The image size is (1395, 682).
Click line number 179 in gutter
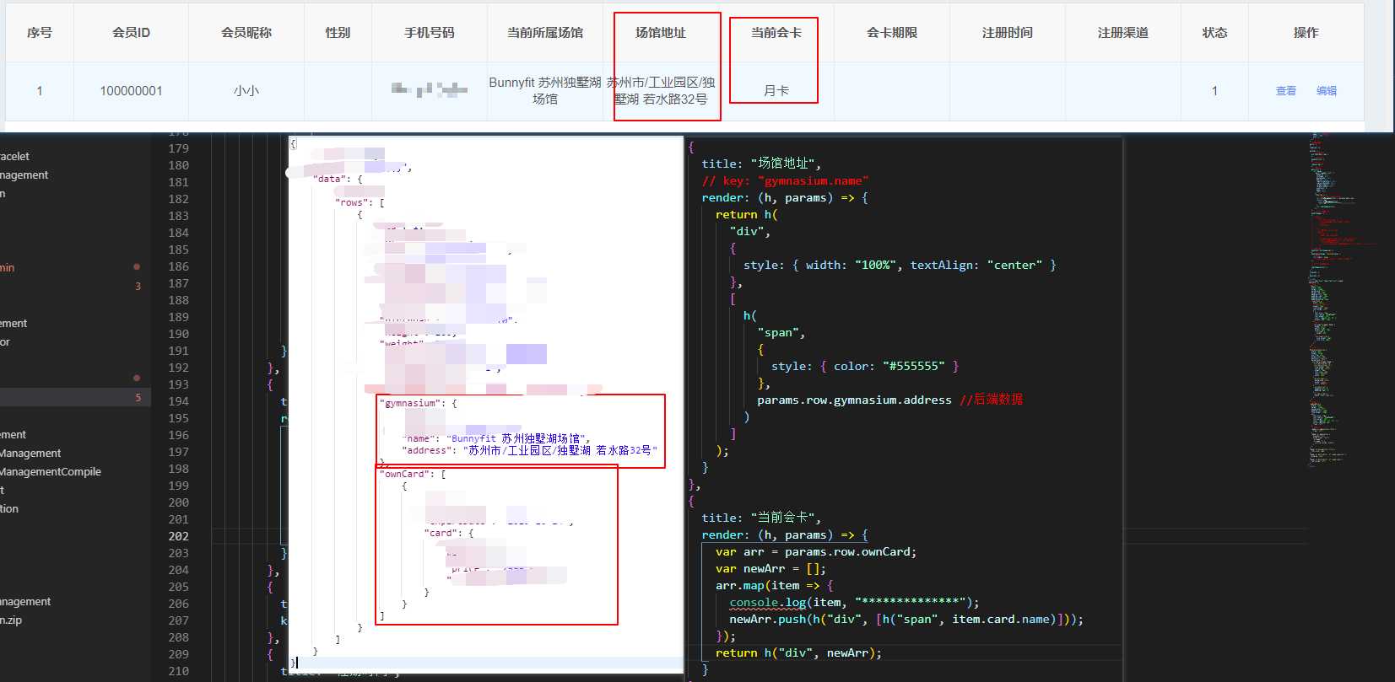pyautogui.click(x=179, y=148)
